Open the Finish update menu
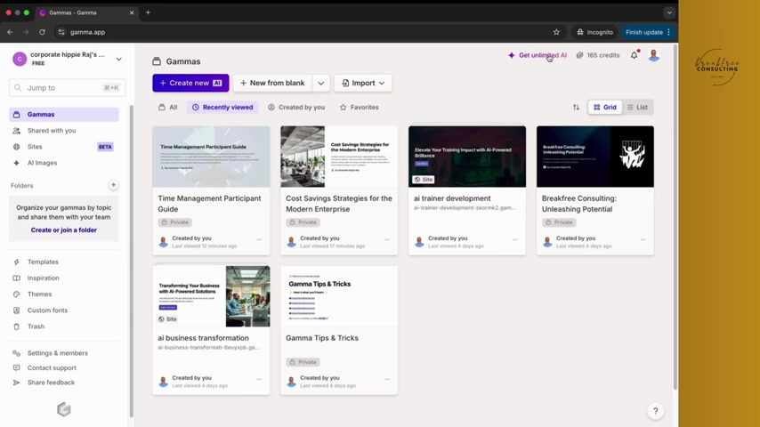Image resolution: width=760 pixels, height=427 pixels. (648, 32)
